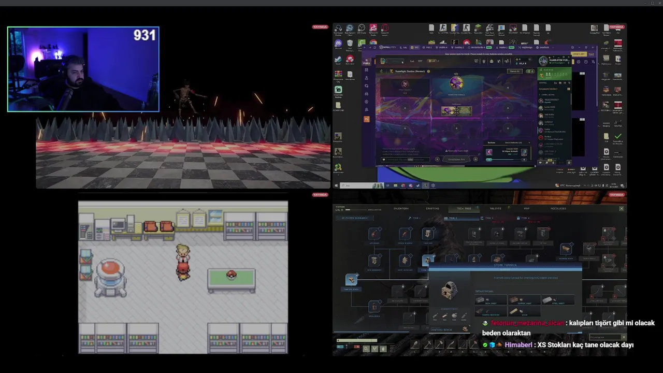Open the Crafting tab in the game menu
The width and height of the screenshot is (663, 373).
click(433, 209)
